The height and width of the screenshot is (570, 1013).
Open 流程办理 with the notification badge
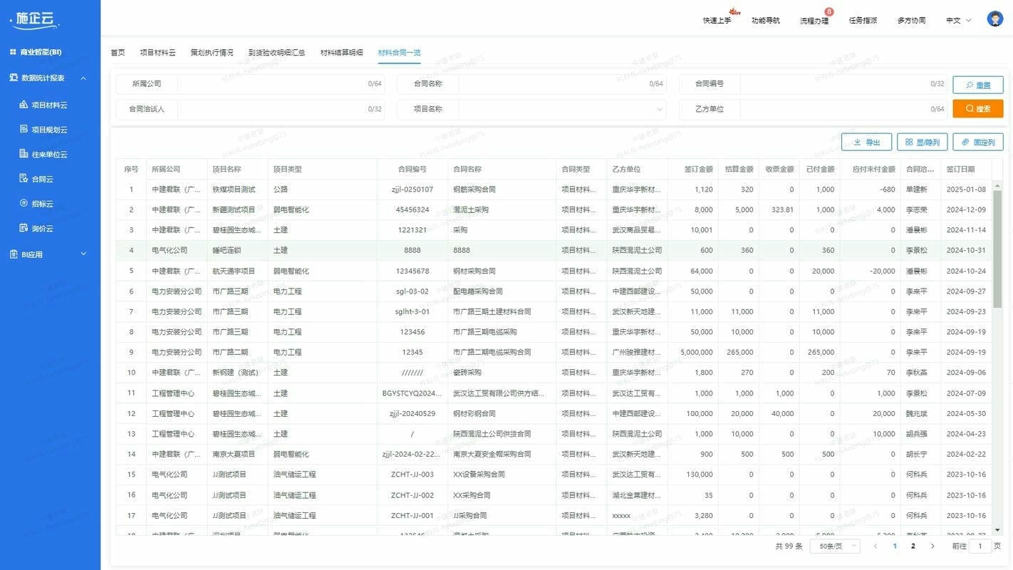point(814,21)
